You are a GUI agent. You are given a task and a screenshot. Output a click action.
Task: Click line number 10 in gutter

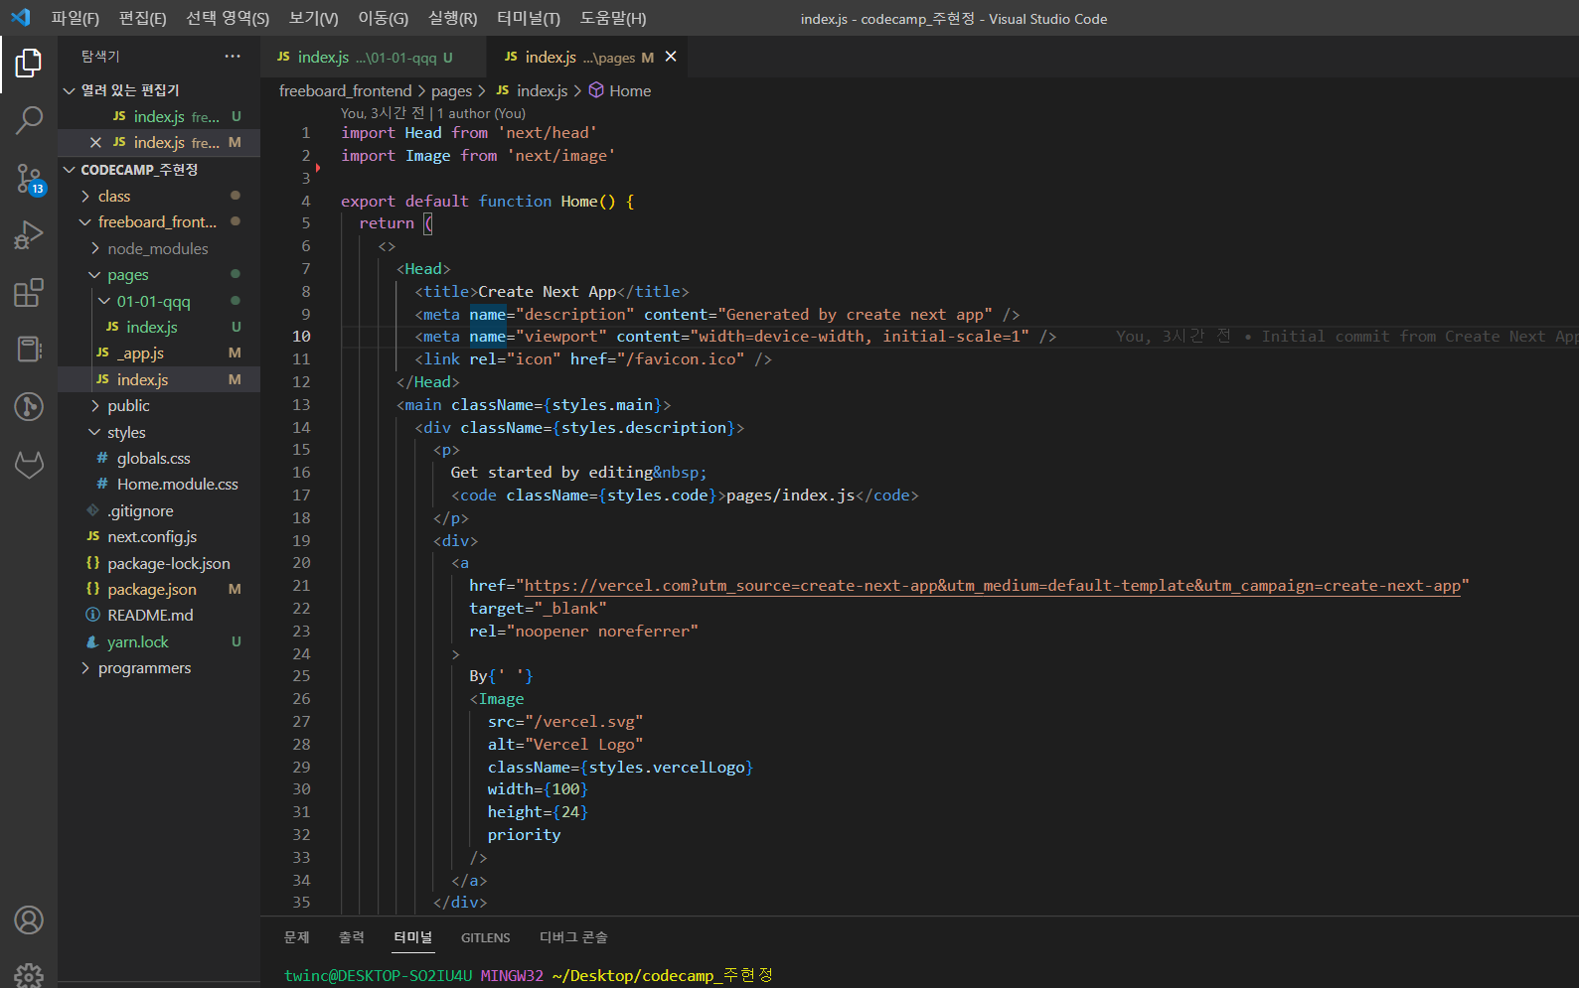pos(301,337)
